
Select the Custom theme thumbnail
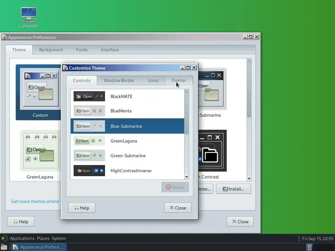point(39,92)
